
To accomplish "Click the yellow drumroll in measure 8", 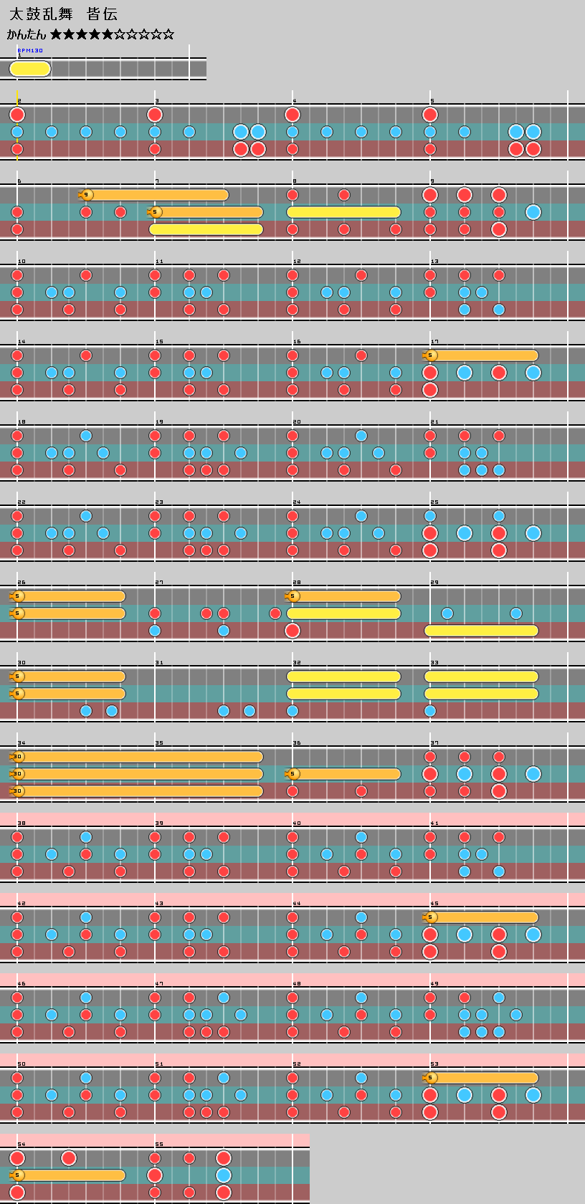I will point(344,212).
